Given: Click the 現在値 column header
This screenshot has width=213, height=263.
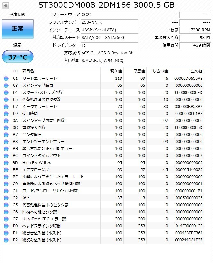Looking at the screenshot, I should pos(112,71).
